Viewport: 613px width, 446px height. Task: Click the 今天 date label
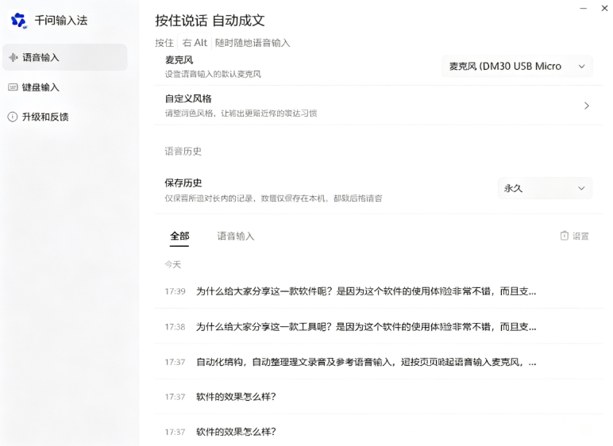(x=173, y=264)
